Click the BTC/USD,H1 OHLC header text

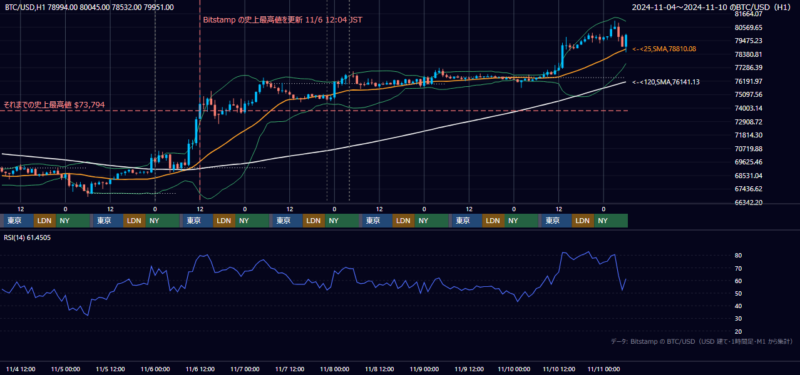pos(90,7)
